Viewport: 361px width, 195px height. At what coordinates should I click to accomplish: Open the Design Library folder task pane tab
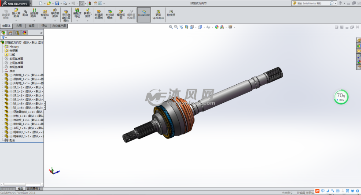(x=359, y=51)
